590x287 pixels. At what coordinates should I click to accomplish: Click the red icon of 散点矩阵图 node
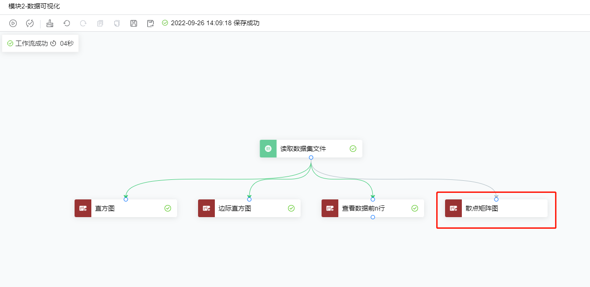453,208
